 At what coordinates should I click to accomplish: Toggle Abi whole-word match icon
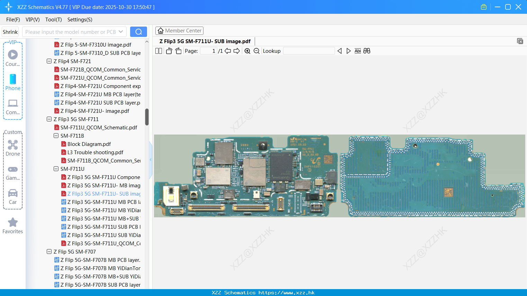coord(358,51)
